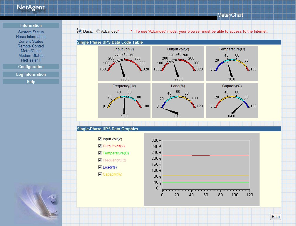This screenshot has height=226, width=296.
Task: Toggle the Output Volt(V) checkbox
Action: click(100, 146)
